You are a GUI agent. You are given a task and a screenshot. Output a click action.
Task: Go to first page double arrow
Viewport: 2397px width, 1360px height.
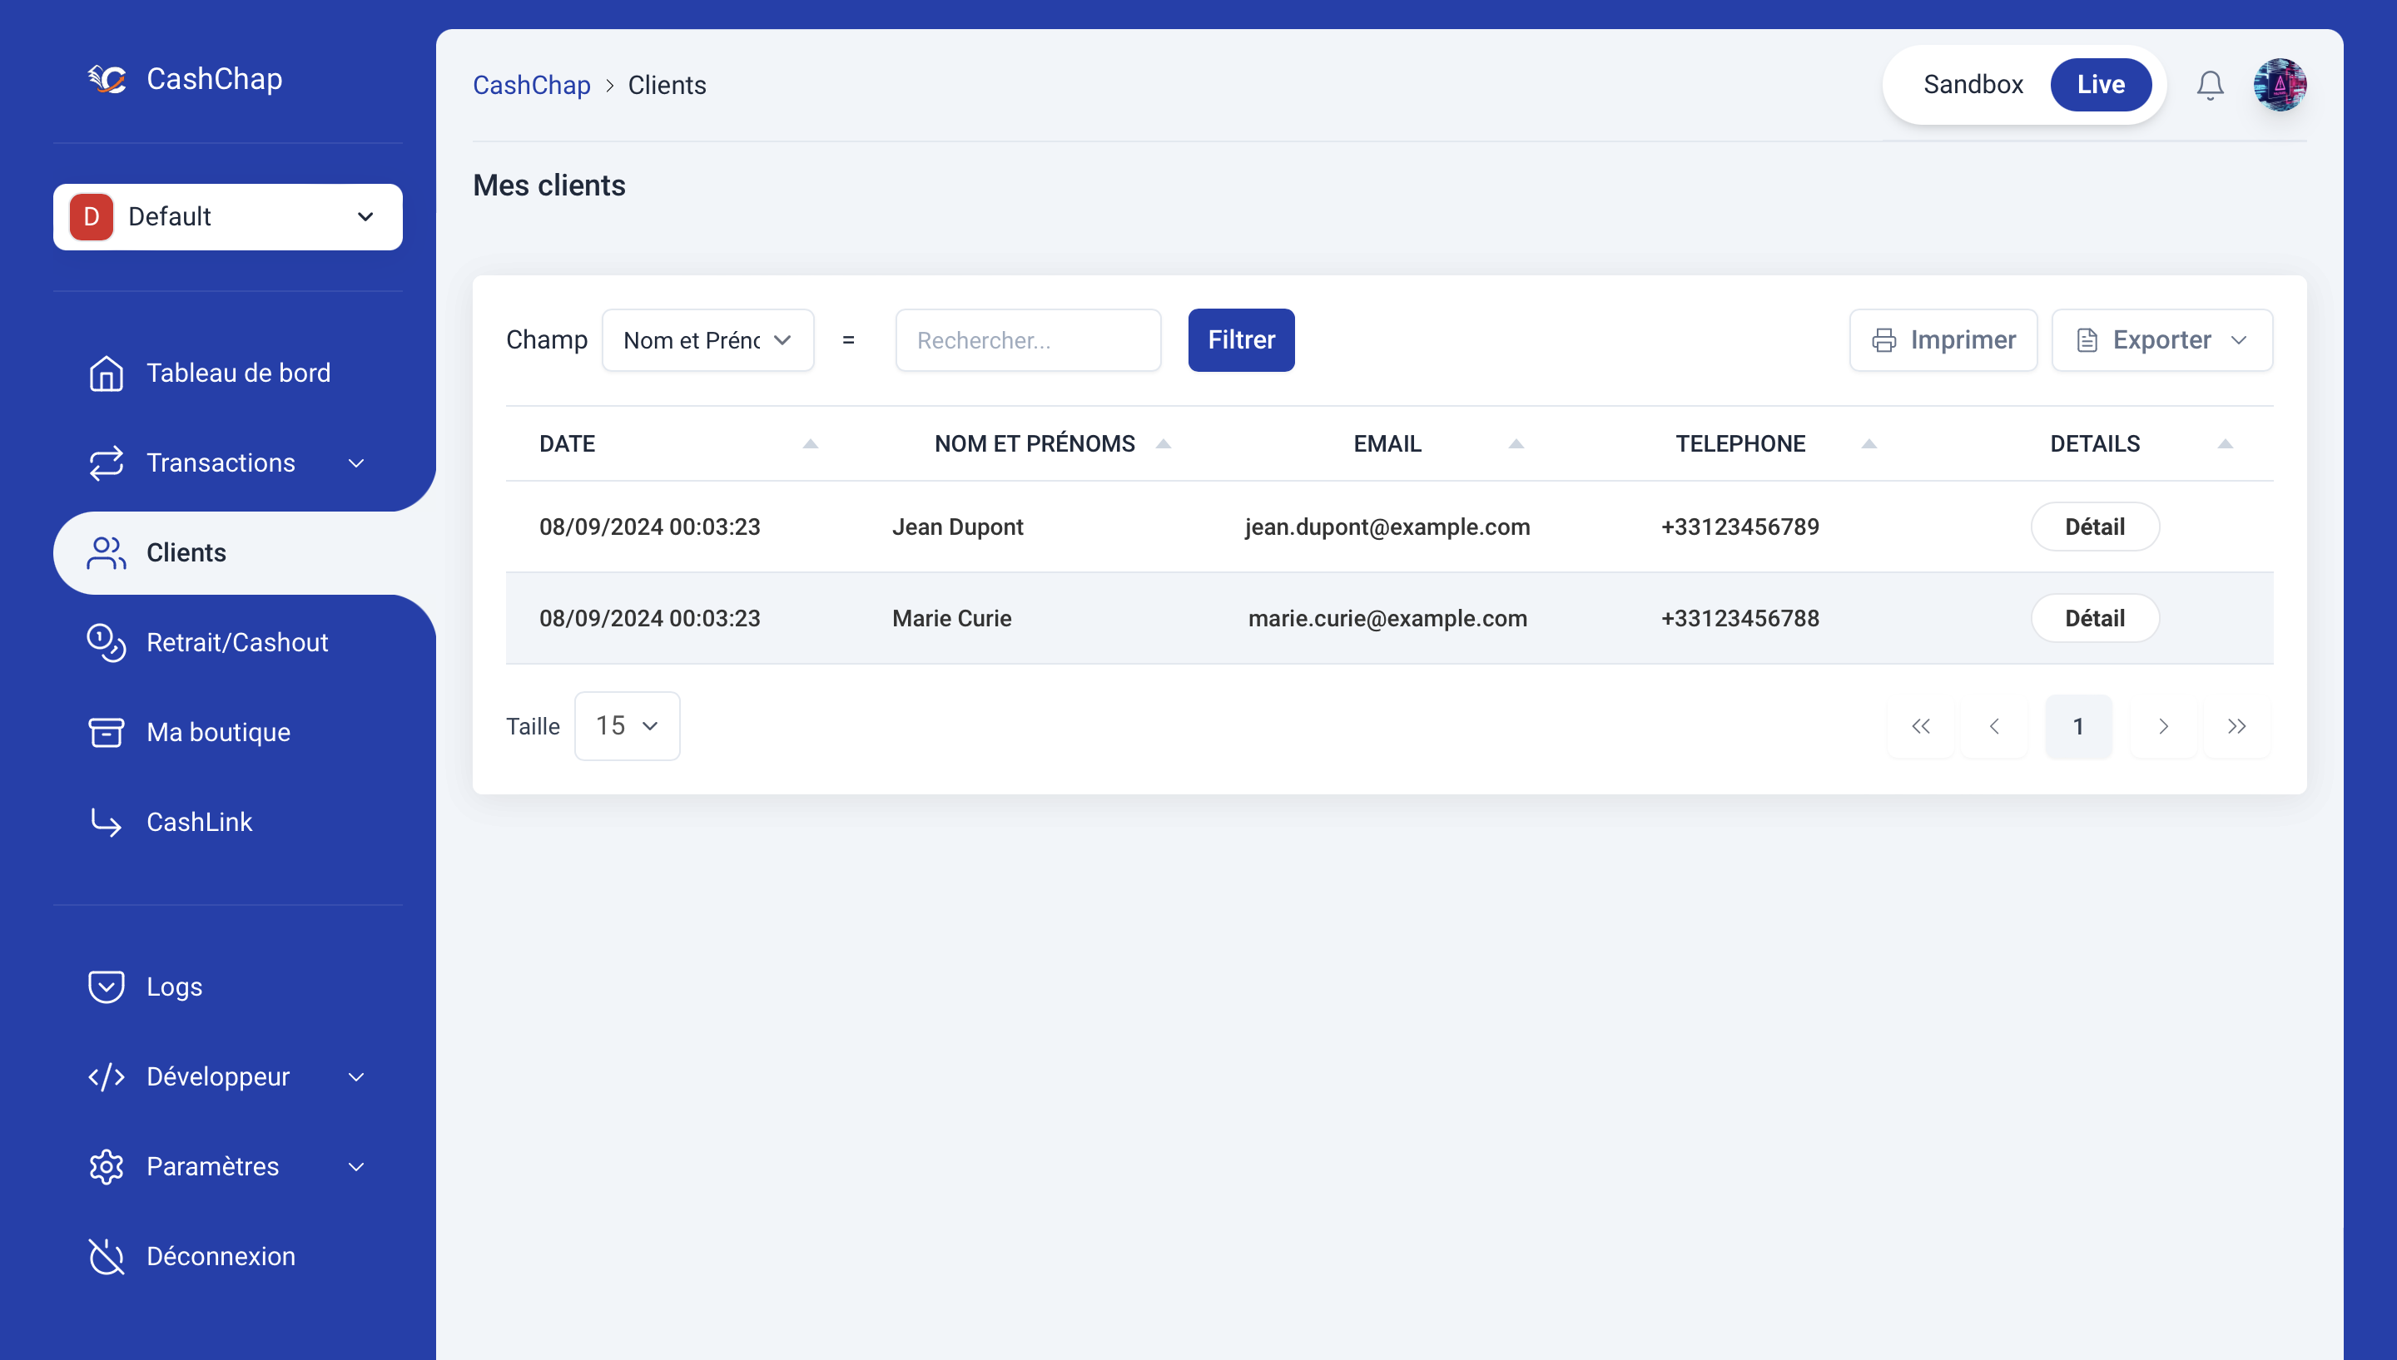(1920, 726)
